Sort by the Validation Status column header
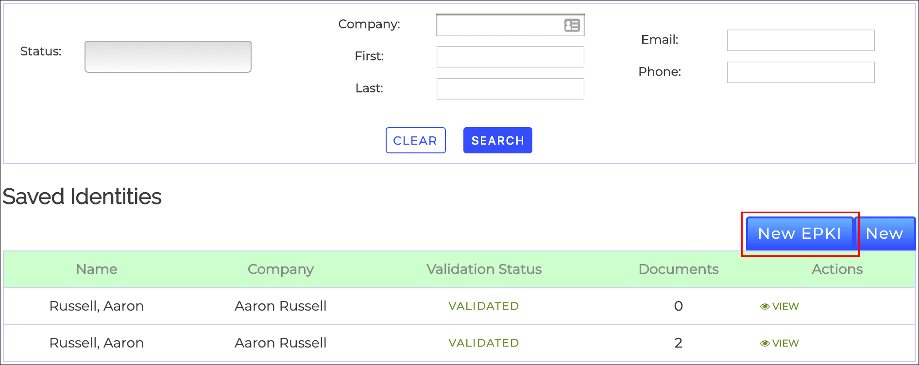The width and height of the screenshot is (919, 365). tap(484, 269)
